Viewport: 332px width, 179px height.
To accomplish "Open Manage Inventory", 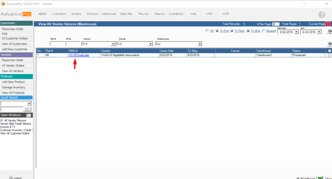I will click(x=14, y=87).
